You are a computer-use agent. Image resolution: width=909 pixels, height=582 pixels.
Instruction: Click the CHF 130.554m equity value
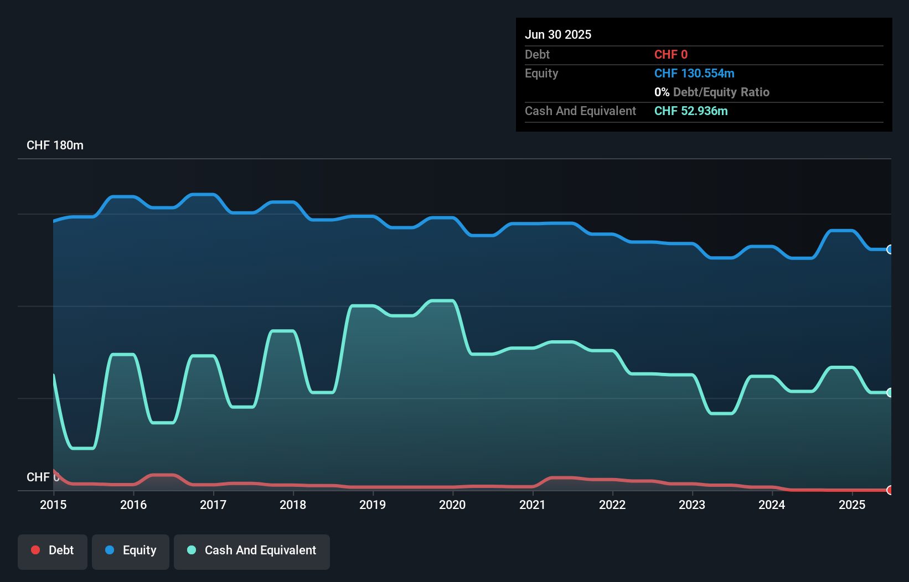point(694,74)
